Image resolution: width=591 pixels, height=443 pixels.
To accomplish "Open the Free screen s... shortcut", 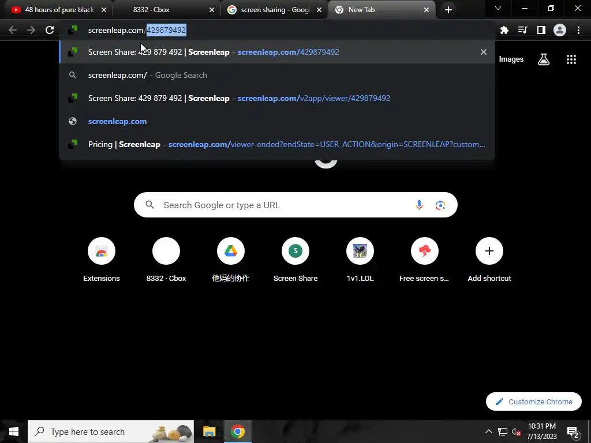I will point(424,260).
